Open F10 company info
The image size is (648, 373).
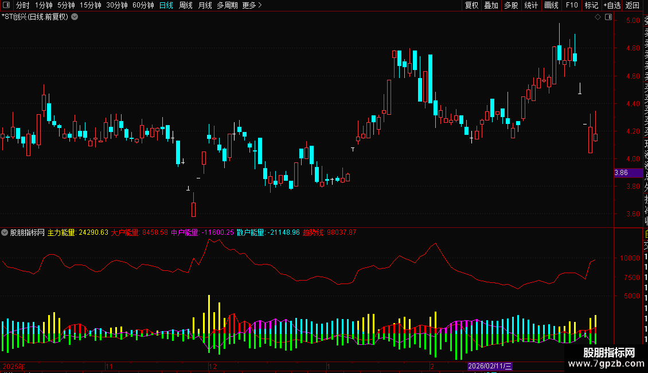point(572,5)
